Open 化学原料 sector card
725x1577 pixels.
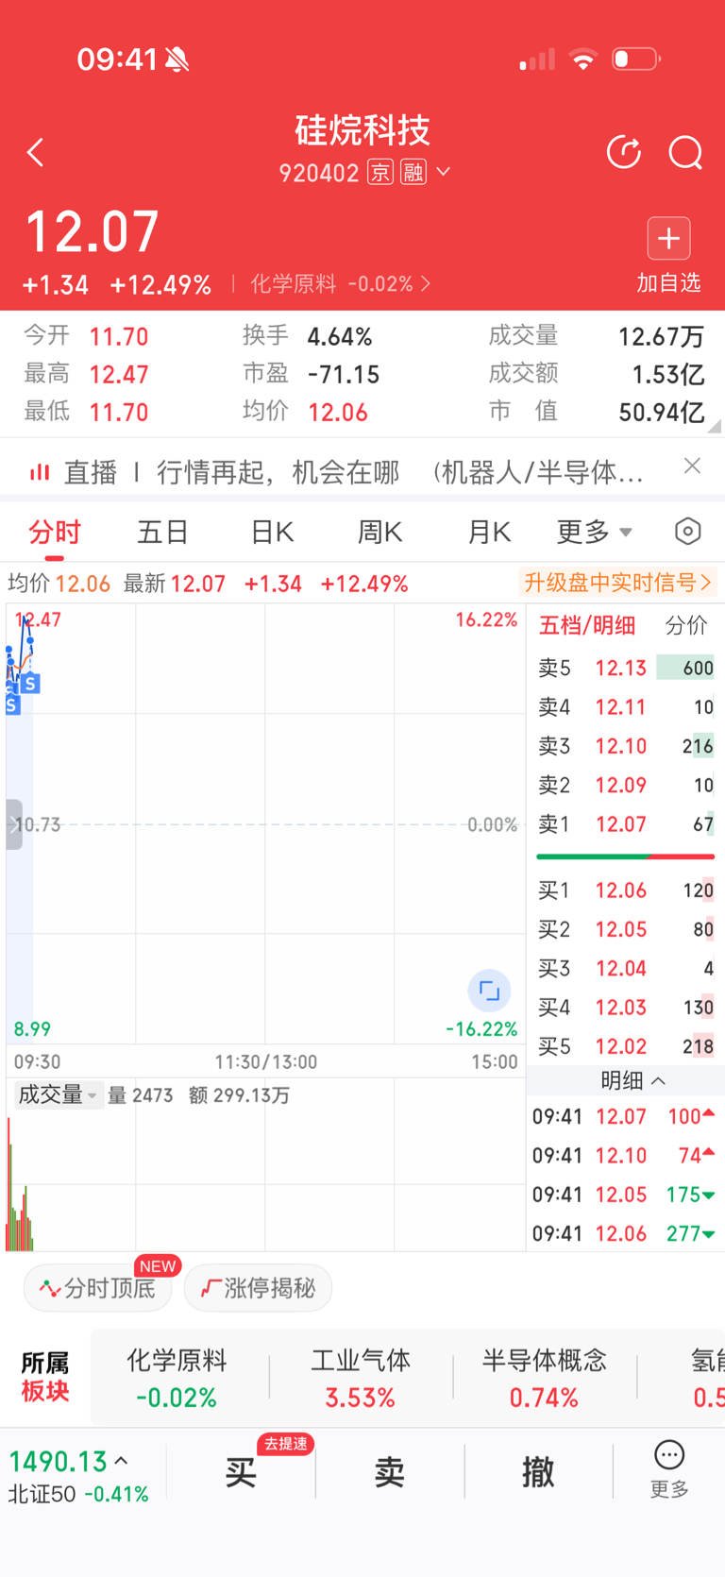point(177,1378)
